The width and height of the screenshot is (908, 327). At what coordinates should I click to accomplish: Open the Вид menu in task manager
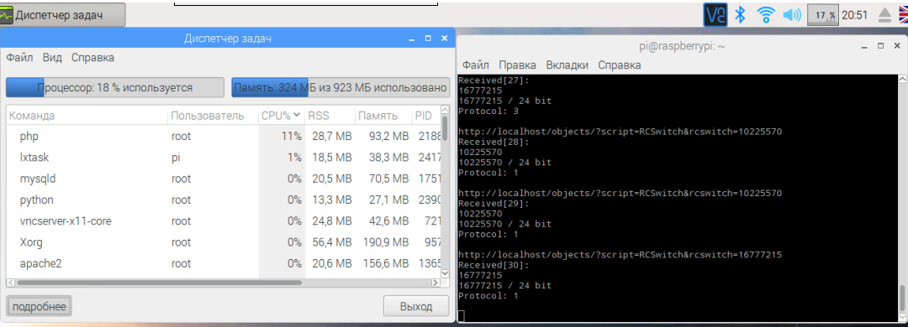pos(52,57)
